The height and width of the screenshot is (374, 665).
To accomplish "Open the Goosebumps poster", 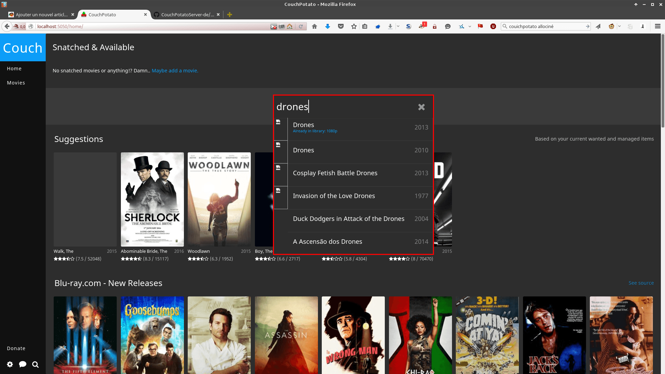I will point(152,335).
